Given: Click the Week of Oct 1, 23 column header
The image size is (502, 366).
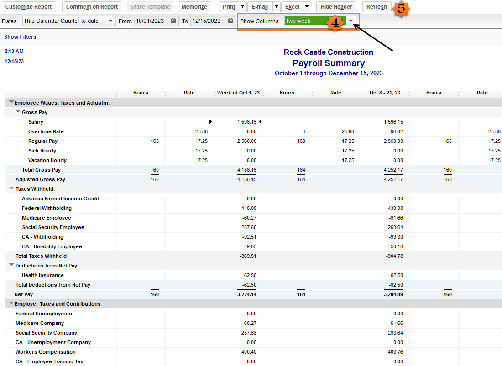Looking at the screenshot, I should coord(238,93).
